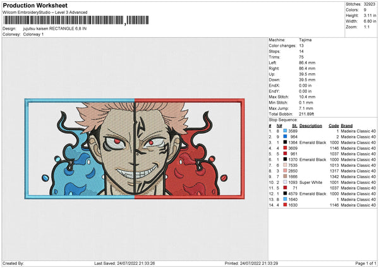Click the Last Saved timestamp

124,263
